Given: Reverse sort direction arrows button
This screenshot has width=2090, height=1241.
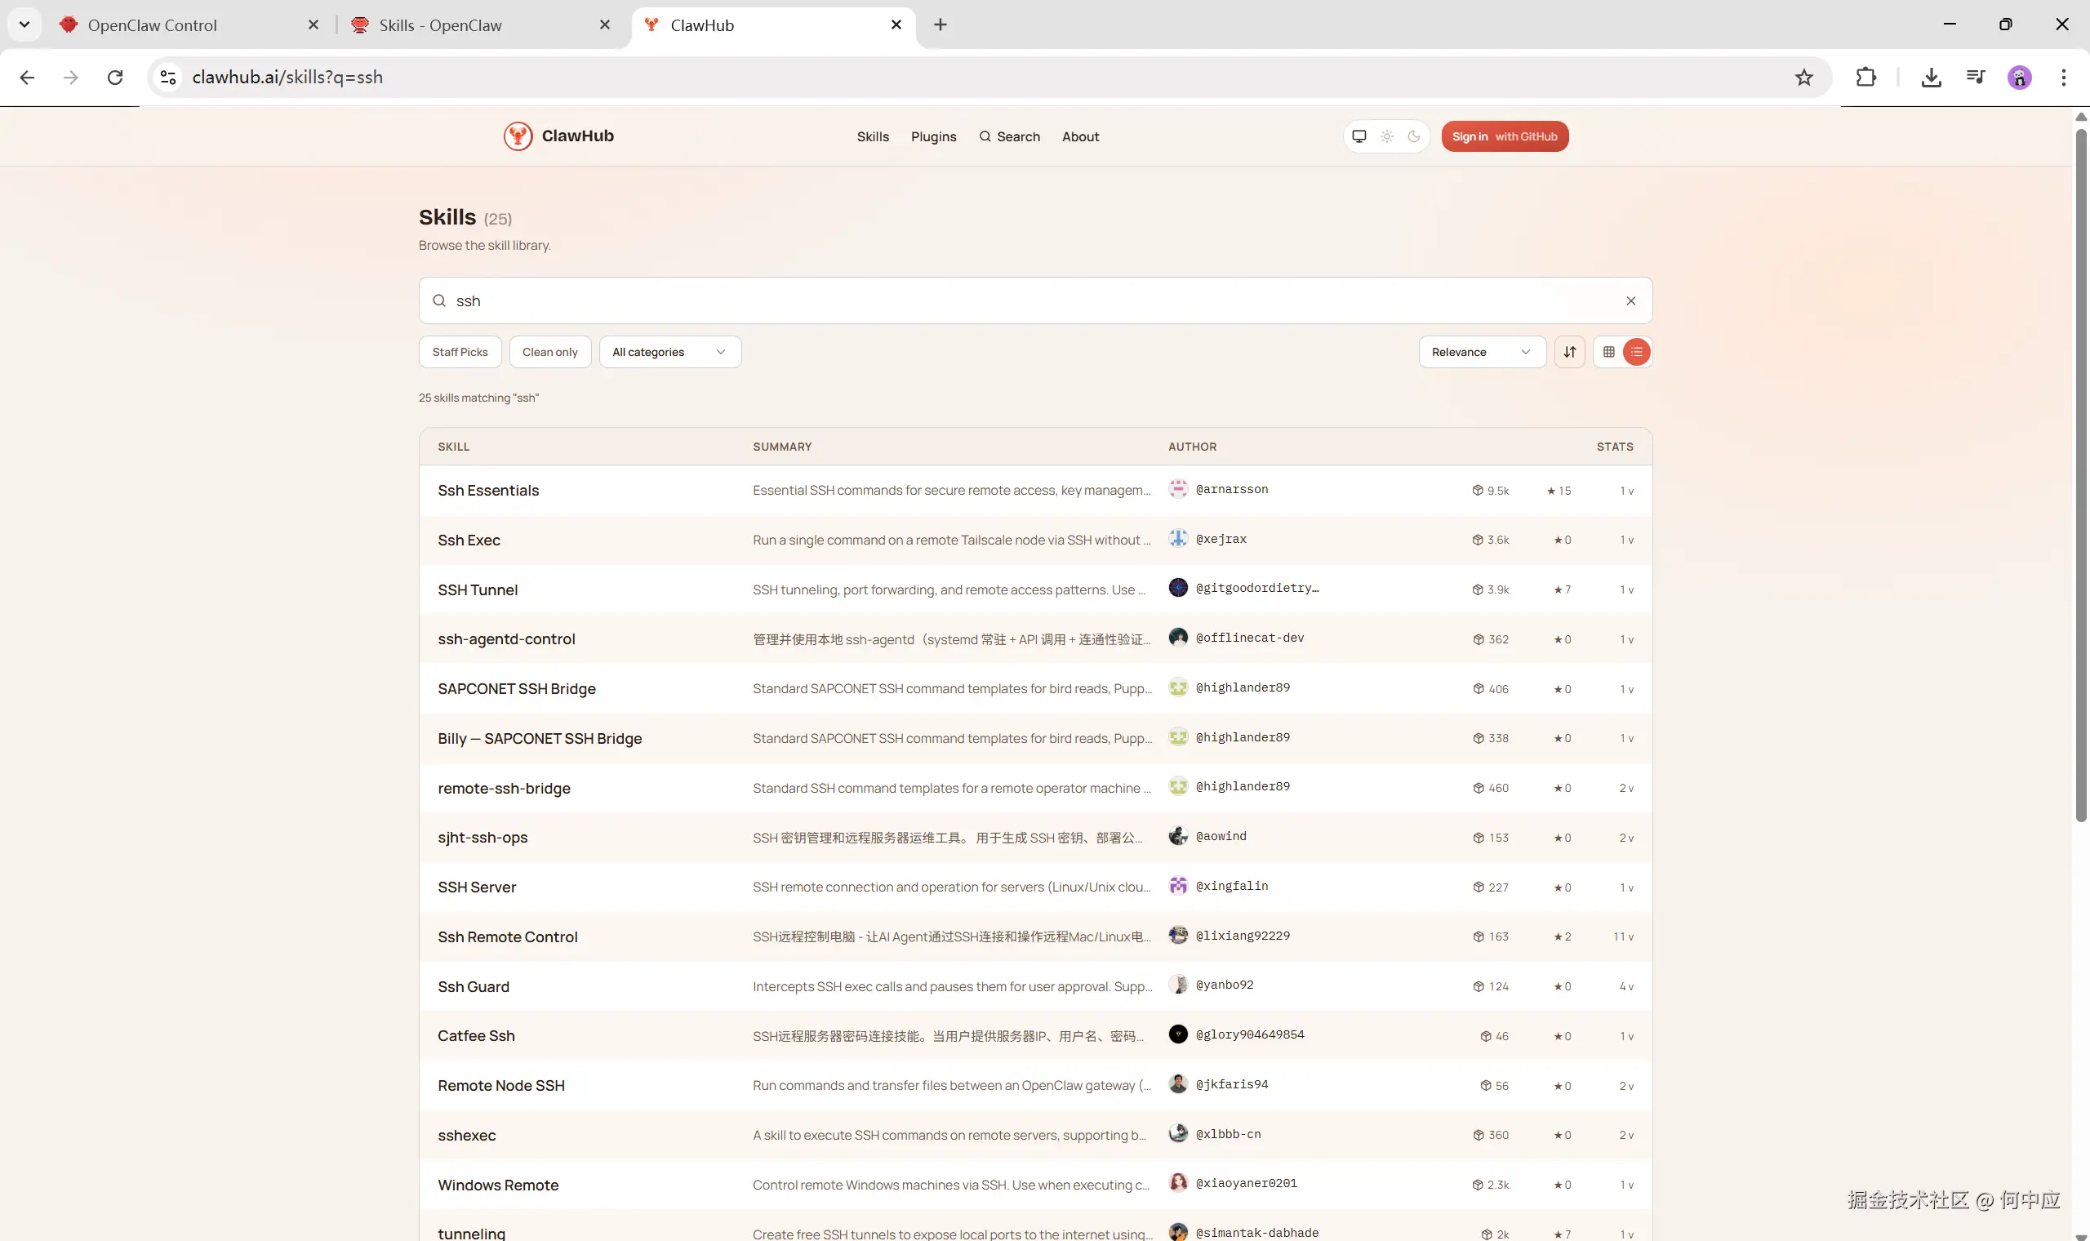Looking at the screenshot, I should point(1569,352).
